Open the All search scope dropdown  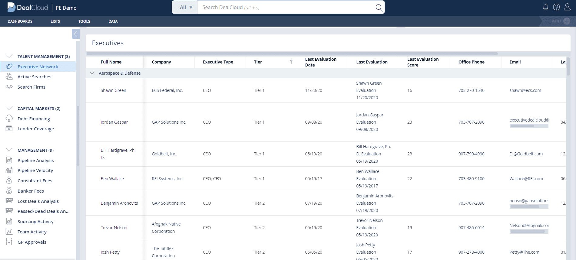(x=185, y=7)
